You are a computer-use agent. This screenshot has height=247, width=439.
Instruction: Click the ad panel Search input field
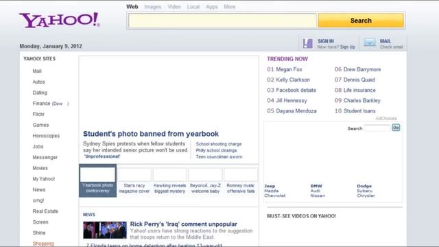click(x=377, y=128)
